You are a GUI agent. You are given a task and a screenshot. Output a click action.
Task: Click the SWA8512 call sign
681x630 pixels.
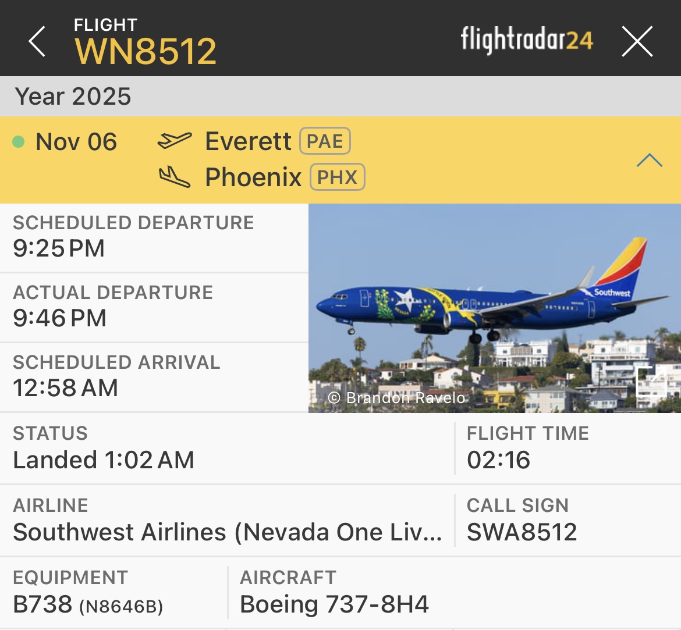click(522, 532)
